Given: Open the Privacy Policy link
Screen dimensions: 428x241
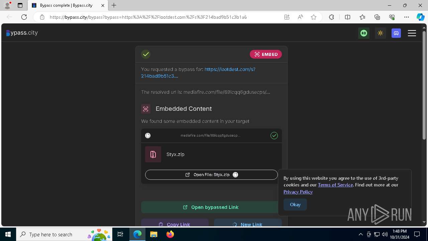Looking at the screenshot, I should pyautogui.click(x=298, y=192).
